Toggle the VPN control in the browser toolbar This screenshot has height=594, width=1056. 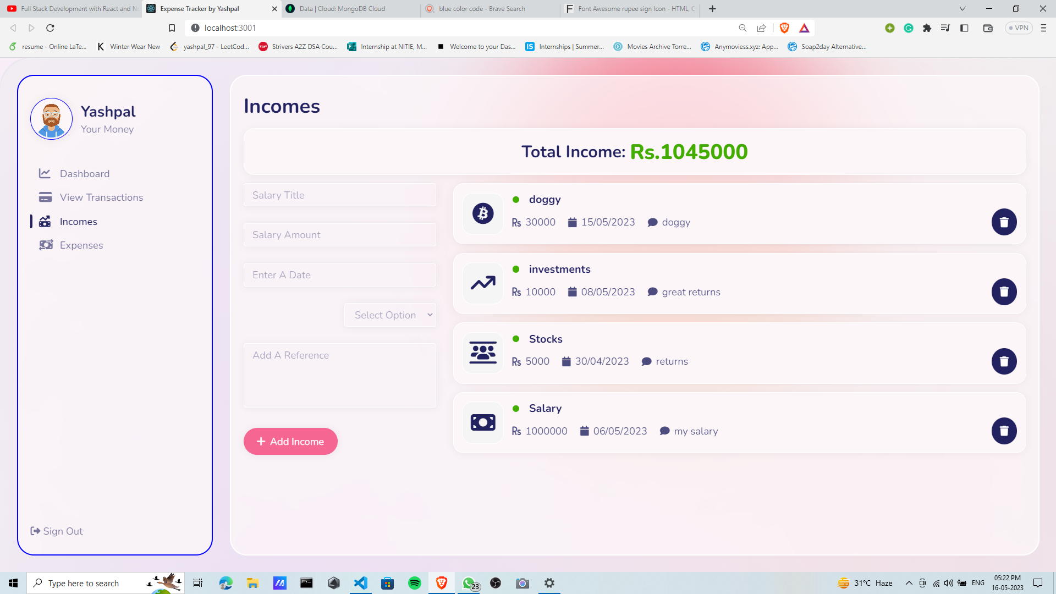pyautogui.click(x=1019, y=28)
